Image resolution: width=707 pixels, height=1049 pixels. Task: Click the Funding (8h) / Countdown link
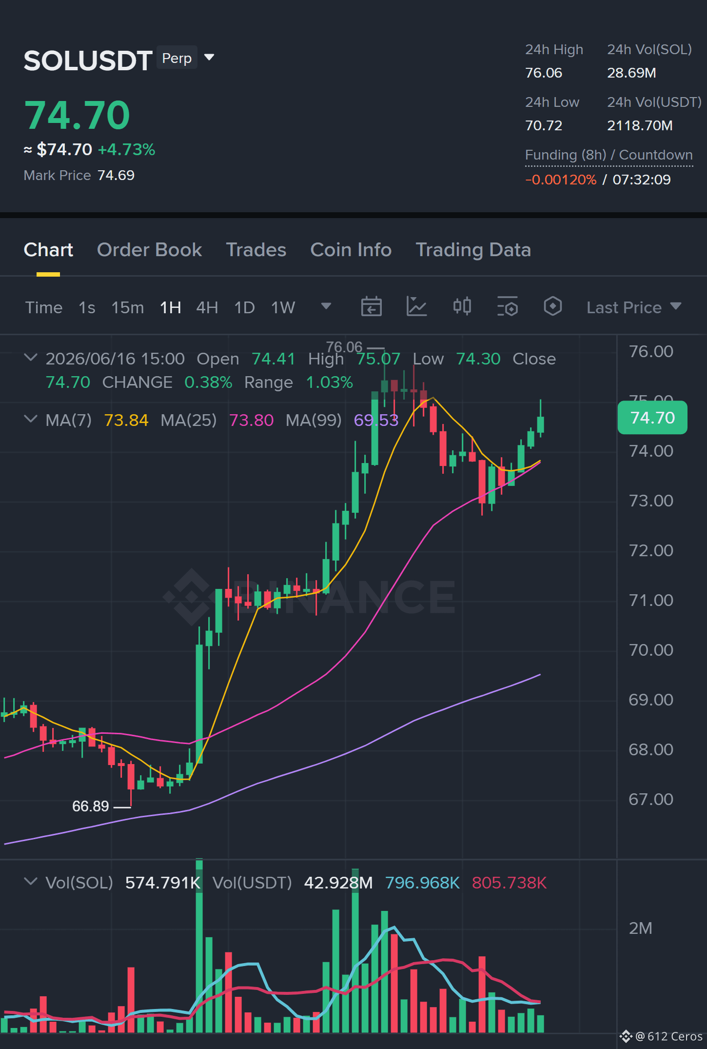[609, 155]
